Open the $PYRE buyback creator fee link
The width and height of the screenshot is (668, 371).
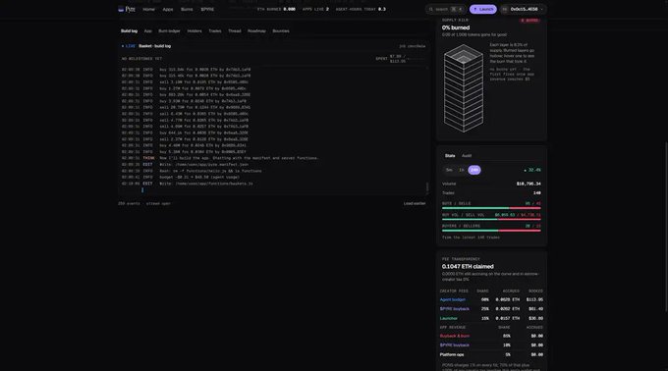[x=454, y=309]
